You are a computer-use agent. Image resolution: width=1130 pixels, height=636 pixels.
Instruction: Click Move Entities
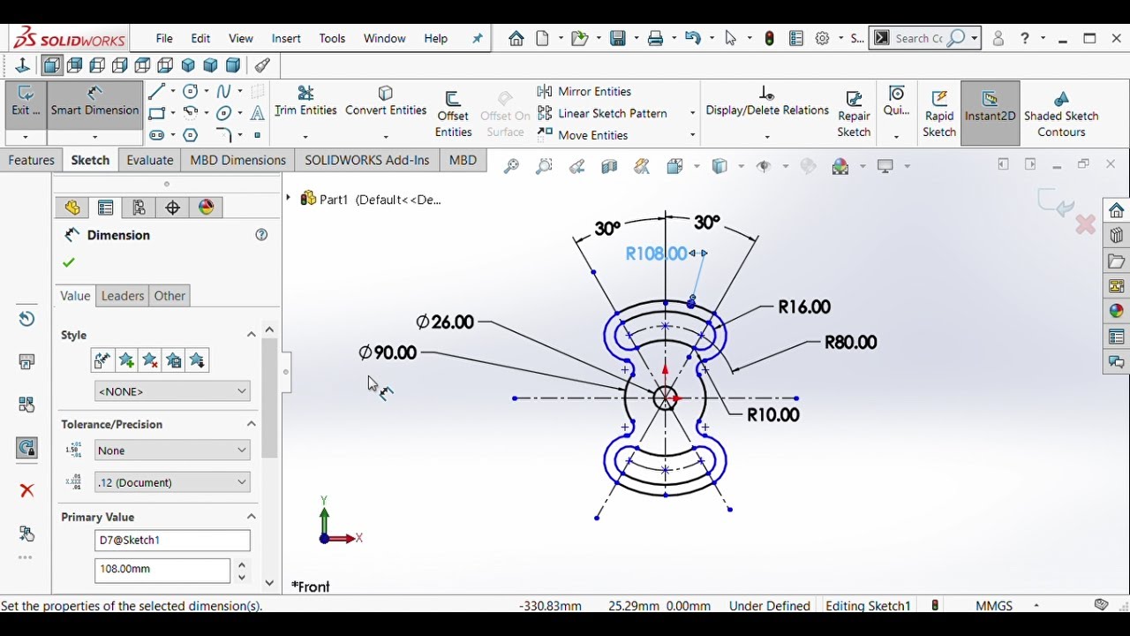coord(583,135)
